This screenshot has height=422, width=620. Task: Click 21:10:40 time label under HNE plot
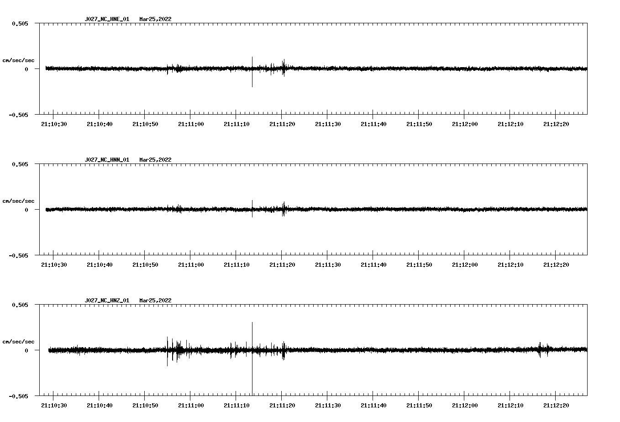coord(100,124)
